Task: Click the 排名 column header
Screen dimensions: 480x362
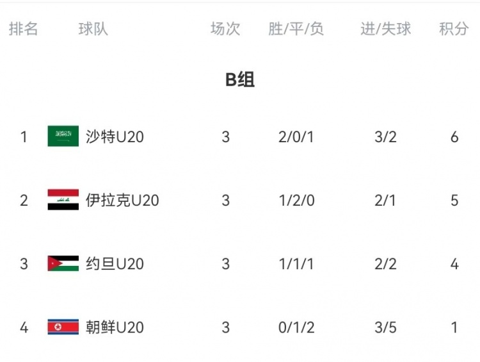Action: click(24, 29)
